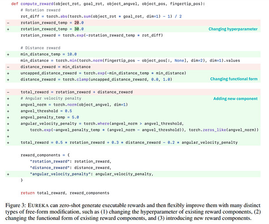This screenshot has width=269, height=224.
Task: Click the highlighted value 30.0 in added line
Action: pos(79,29)
